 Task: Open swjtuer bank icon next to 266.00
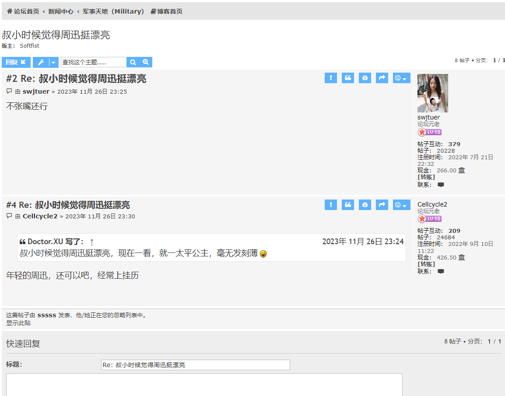(x=462, y=170)
